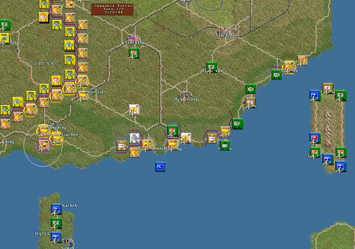Select pink X brigade 4-6 in yellow hex
Screen dimensions: 355x249
30,110
